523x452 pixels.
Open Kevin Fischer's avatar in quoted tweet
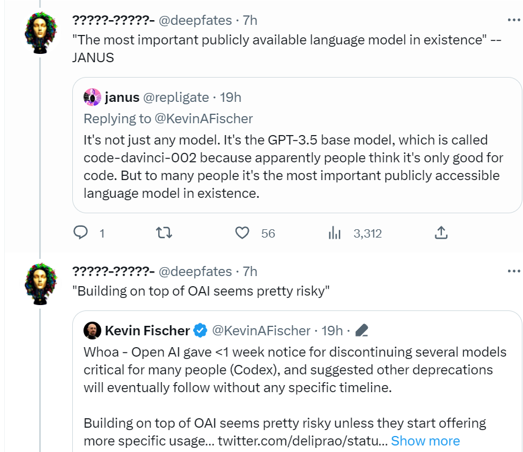click(x=92, y=331)
